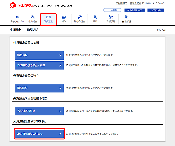Click the 千葉太郎様 user name link
Image resolution: width=175 pixels, height=146 pixels.
coord(136,3)
